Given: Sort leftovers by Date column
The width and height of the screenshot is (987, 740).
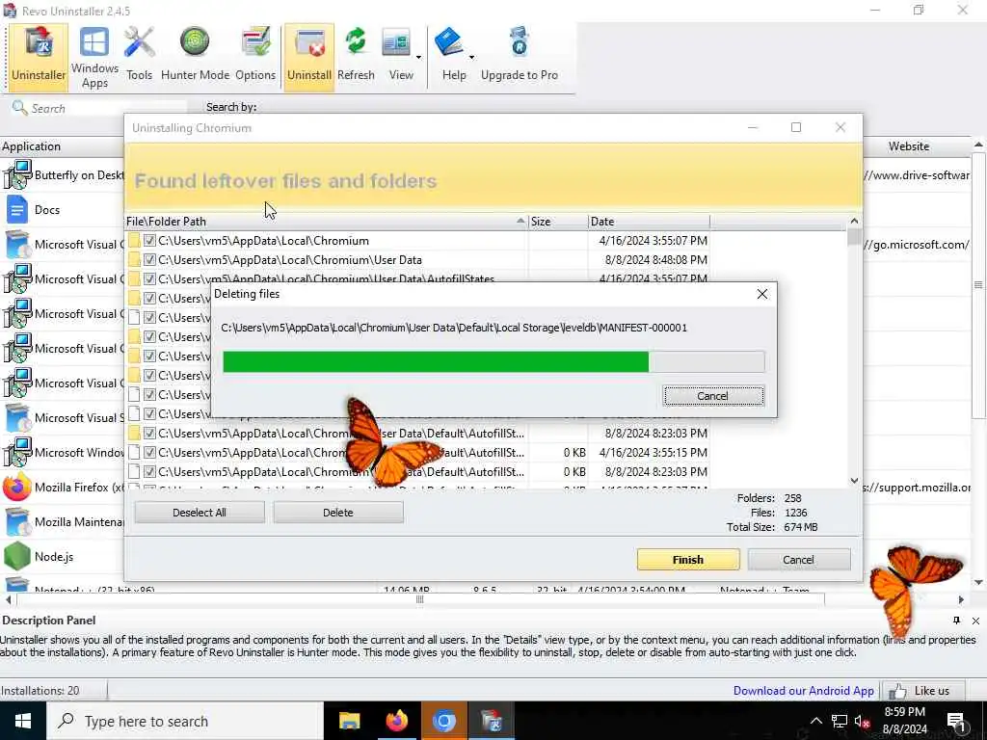Looking at the screenshot, I should pos(649,222).
